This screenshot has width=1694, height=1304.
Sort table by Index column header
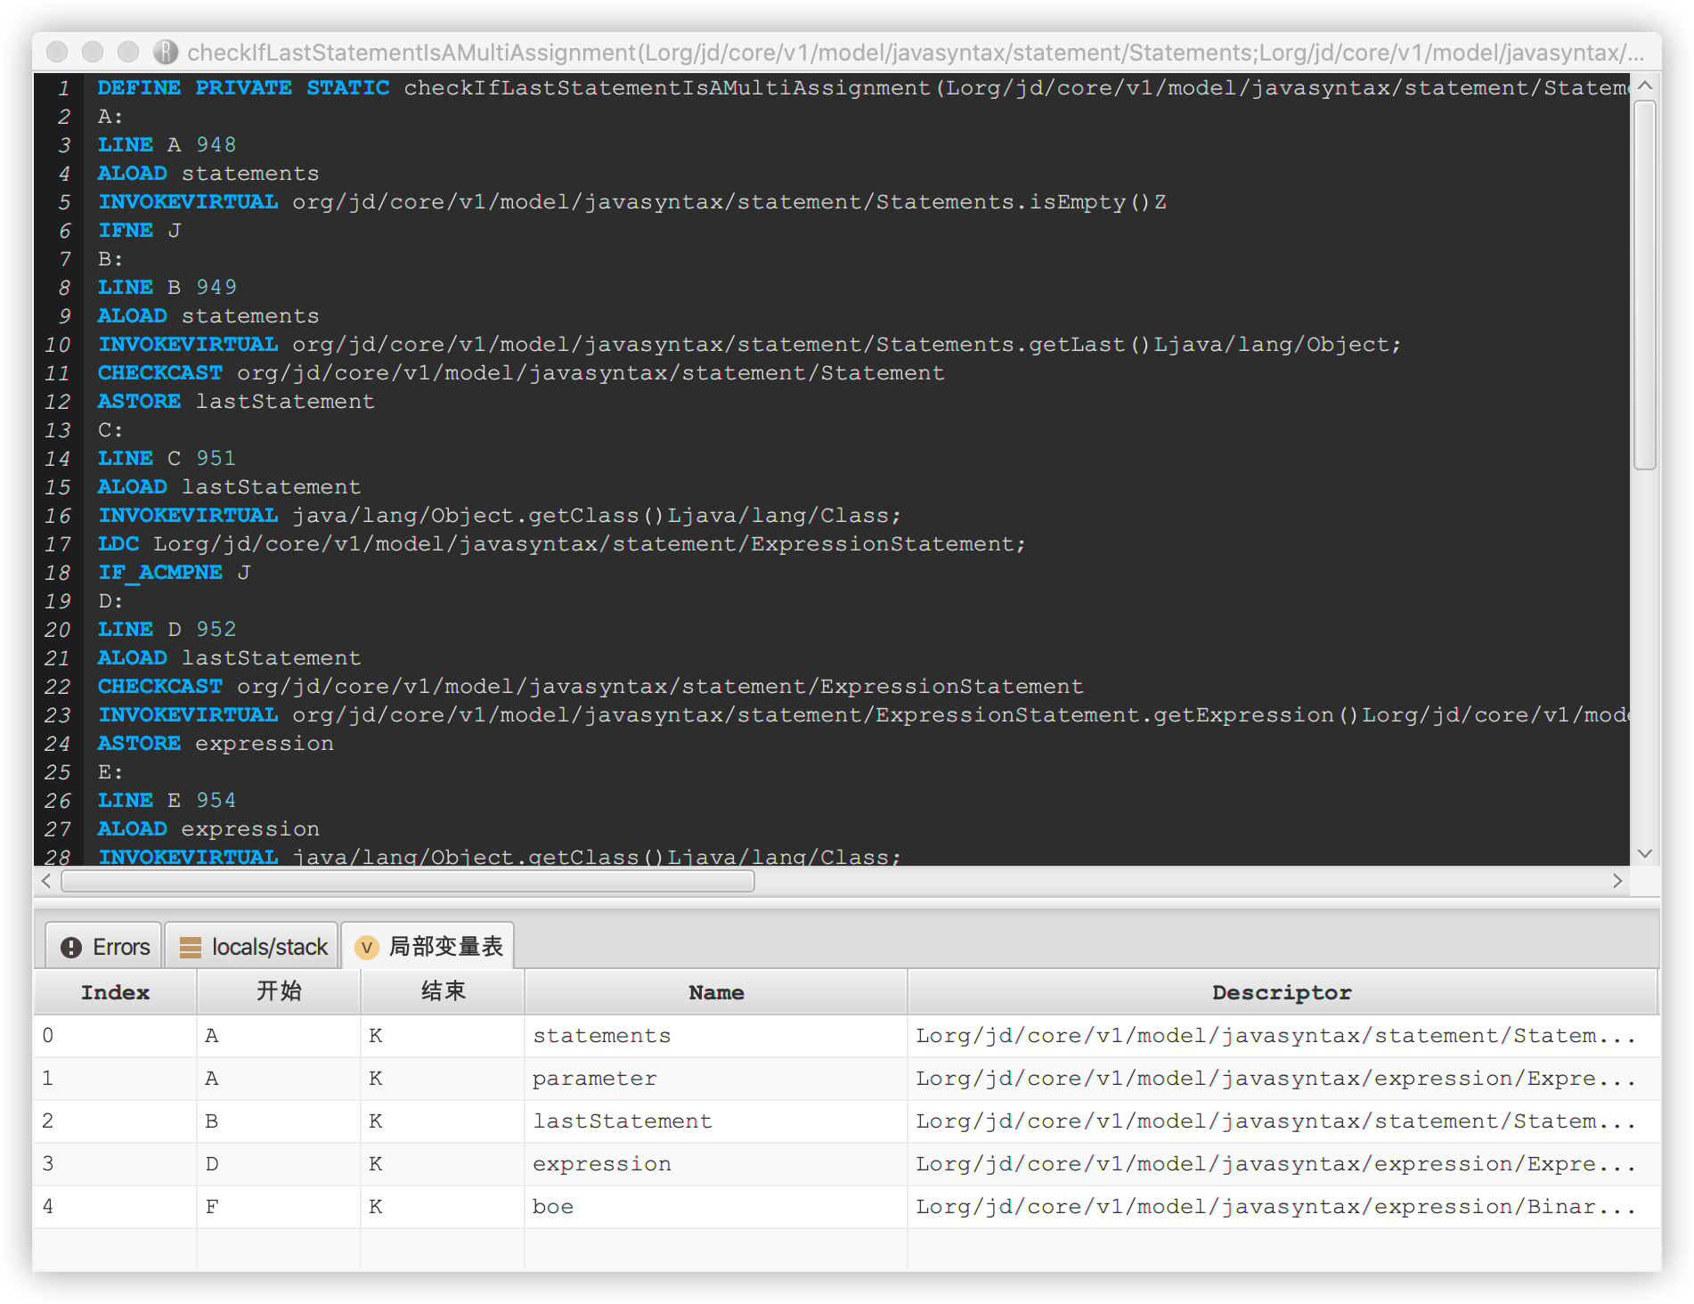click(115, 992)
